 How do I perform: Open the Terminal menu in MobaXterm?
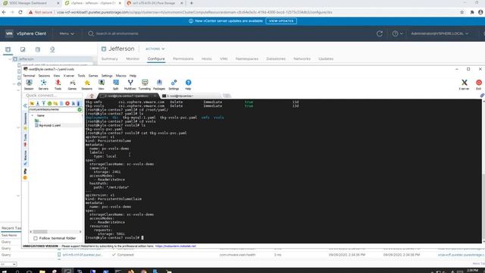click(29, 76)
